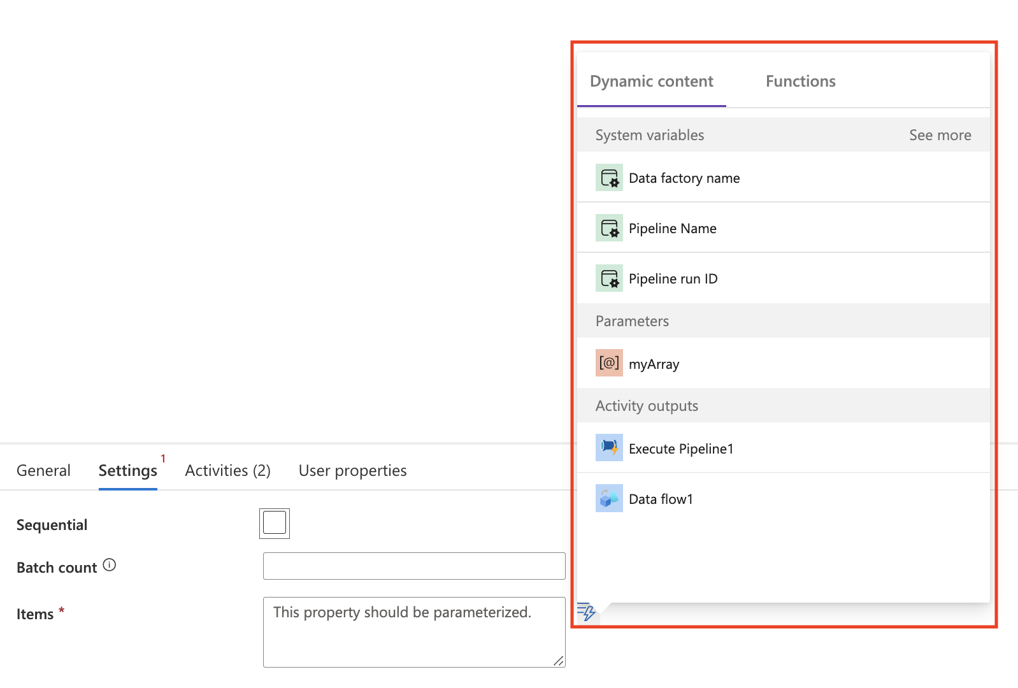The height and width of the screenshot is (688, 1018).
Task: Click the Pipeline Name variable icon
Action: pyautogui.click(x=609, y=228)
